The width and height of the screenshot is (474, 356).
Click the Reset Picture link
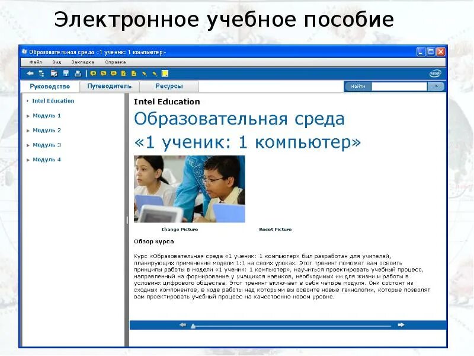pos(276,229)
